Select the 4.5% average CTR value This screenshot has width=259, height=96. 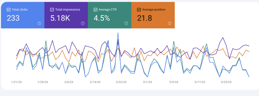tap(102, 18)
